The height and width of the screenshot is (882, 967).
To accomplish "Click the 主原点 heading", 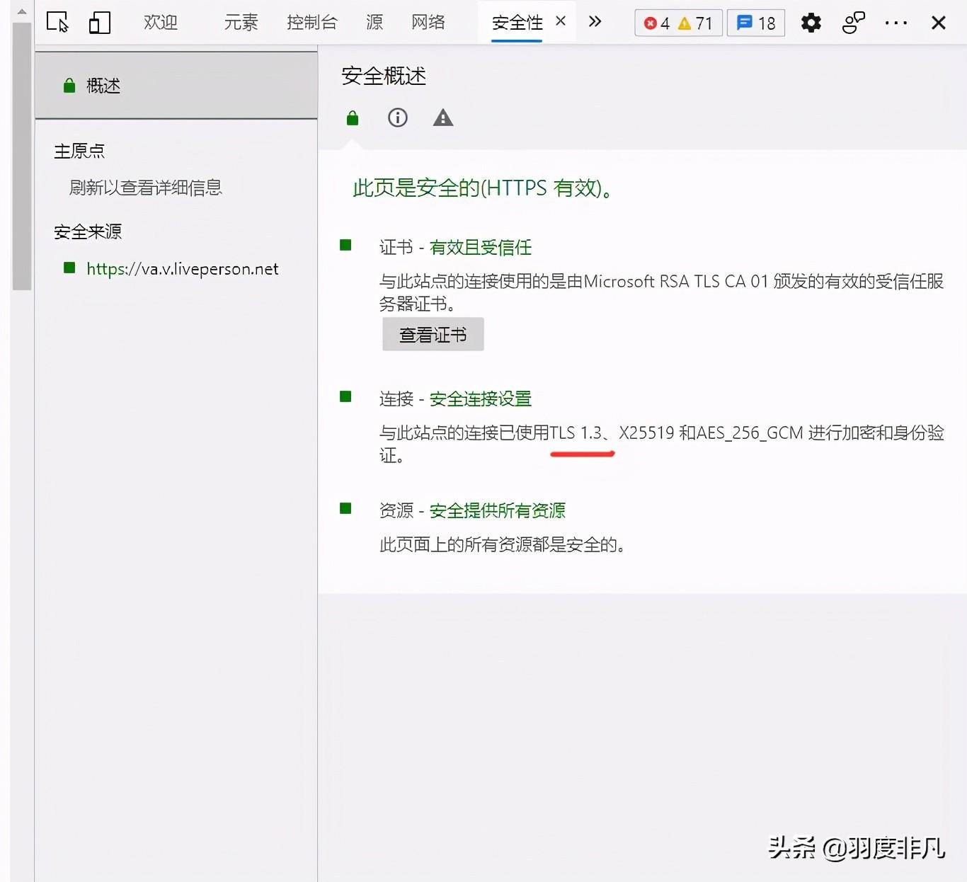I will [x=79, y=151].
